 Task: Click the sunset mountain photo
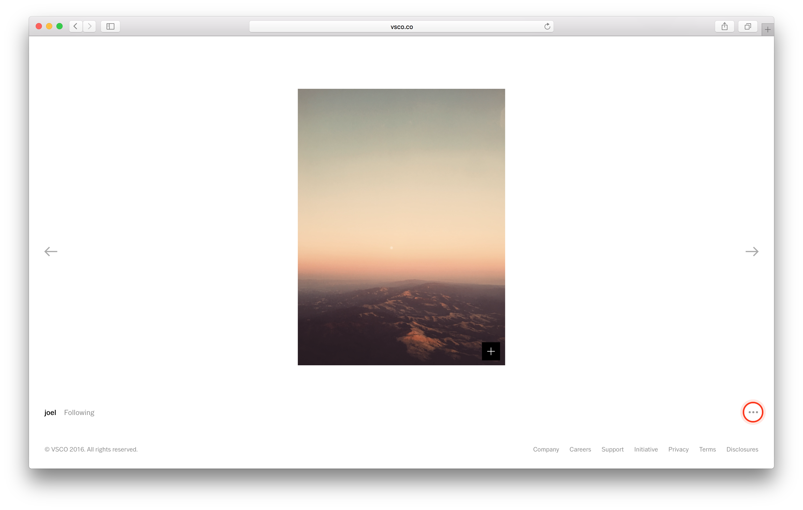point(401,227)
